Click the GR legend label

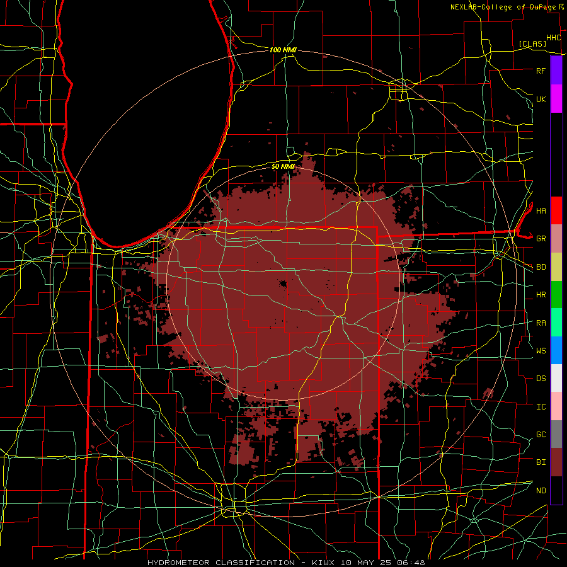tap(541, 239)
